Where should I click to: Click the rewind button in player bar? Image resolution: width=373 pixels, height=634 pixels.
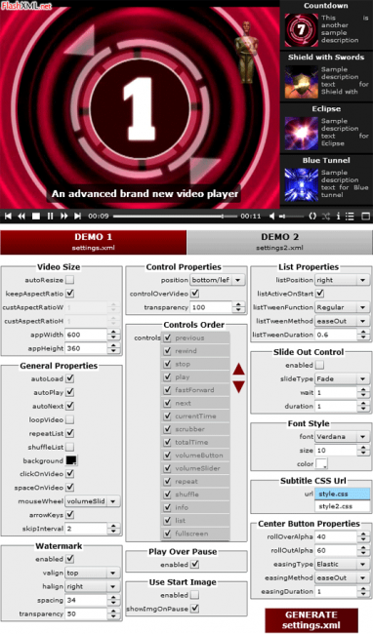click(21, 217)
